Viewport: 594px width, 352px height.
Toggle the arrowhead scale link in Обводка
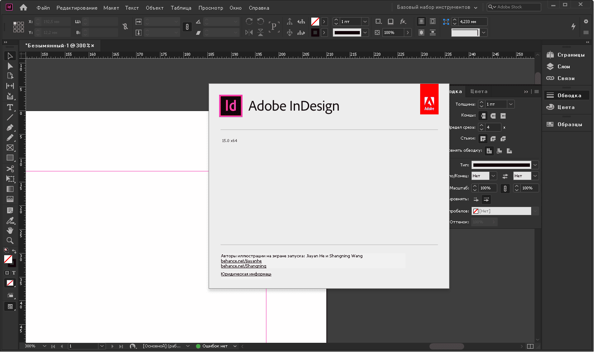(505, 188)
